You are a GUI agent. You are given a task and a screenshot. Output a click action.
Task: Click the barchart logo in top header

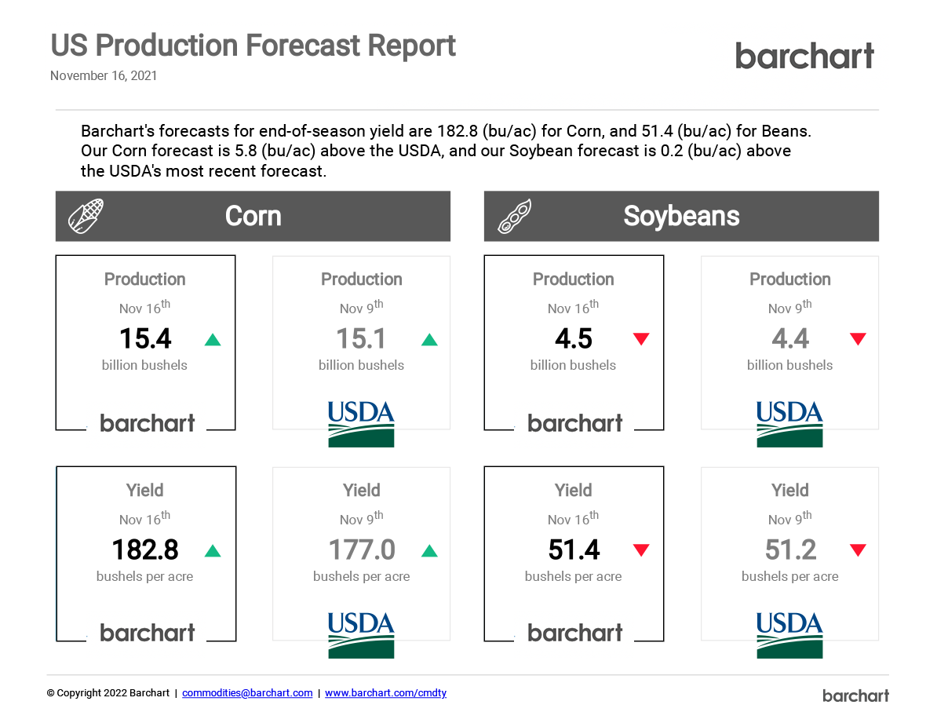point(804,57)
